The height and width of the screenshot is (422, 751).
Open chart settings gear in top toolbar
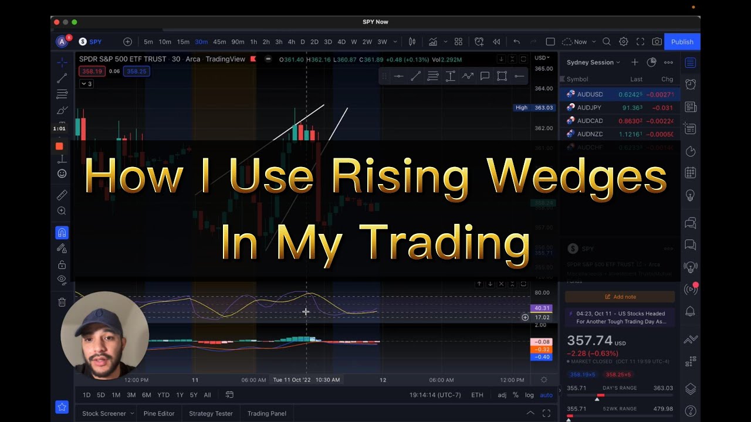coord(624,42)
